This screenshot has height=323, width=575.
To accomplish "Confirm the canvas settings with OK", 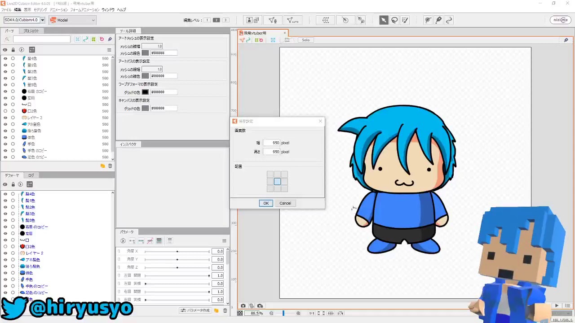I will point(266,203).
